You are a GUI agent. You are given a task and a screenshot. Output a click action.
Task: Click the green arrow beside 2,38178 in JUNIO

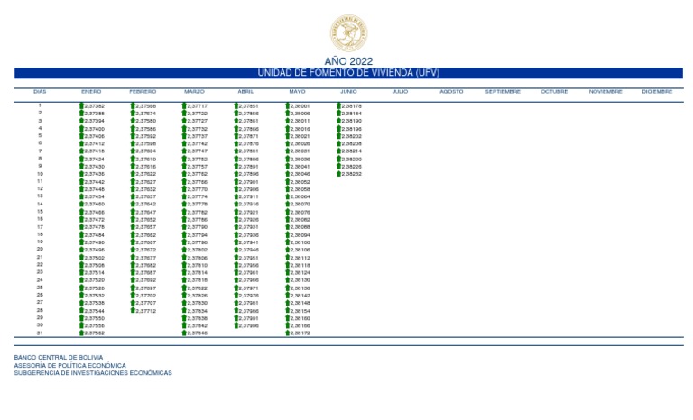[x=339, y=105]
